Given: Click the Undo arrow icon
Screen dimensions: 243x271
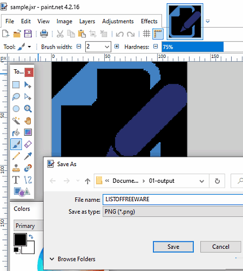Looking at the screenshot, I should tap(120, 34).
